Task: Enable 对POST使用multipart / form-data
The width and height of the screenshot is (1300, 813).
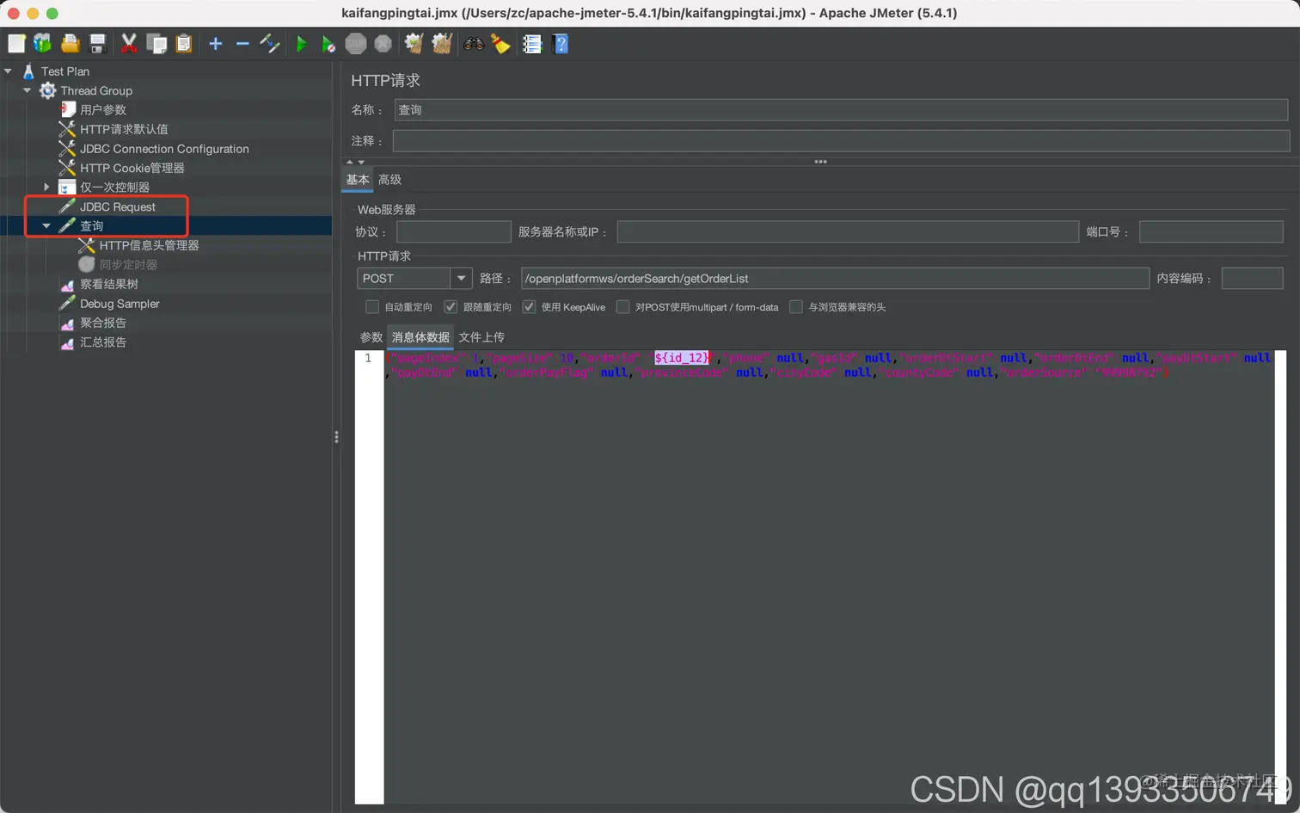Action: click(x=623, y=307)
